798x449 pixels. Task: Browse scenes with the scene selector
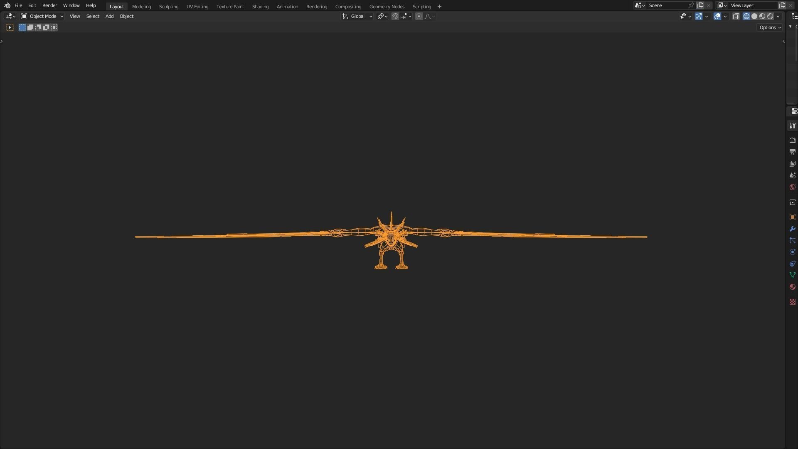[640, 5]
